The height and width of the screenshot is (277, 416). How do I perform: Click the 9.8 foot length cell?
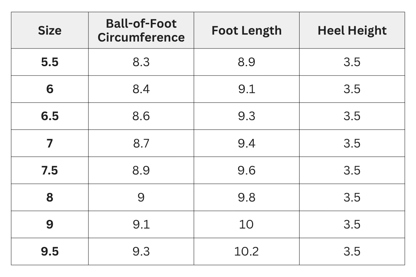[246, 197]
